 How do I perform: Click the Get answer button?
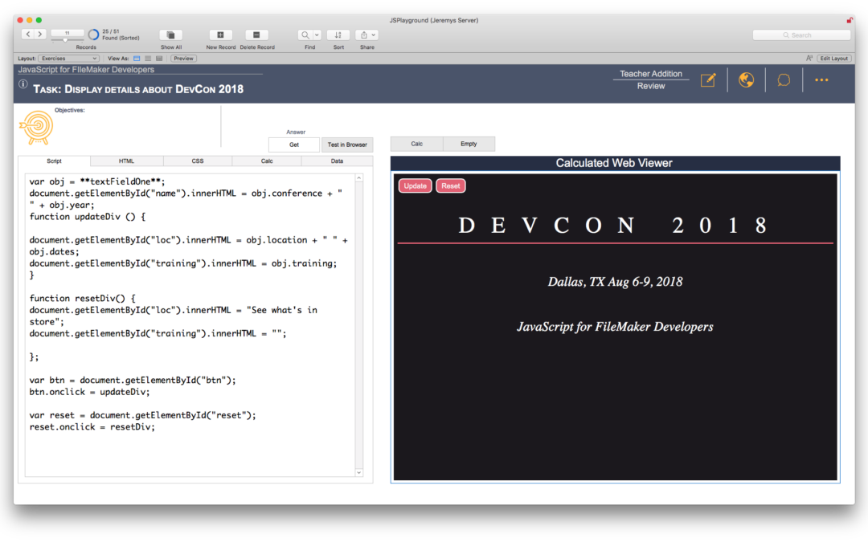coord(294,145)
